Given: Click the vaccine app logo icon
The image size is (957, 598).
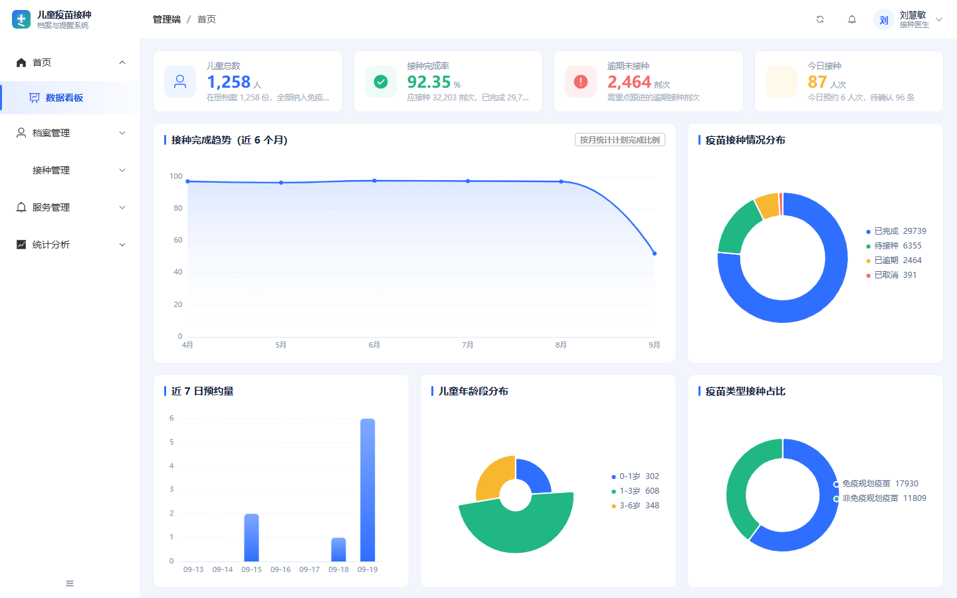Looking at the screenshot, I should click(x=21, y=19).
